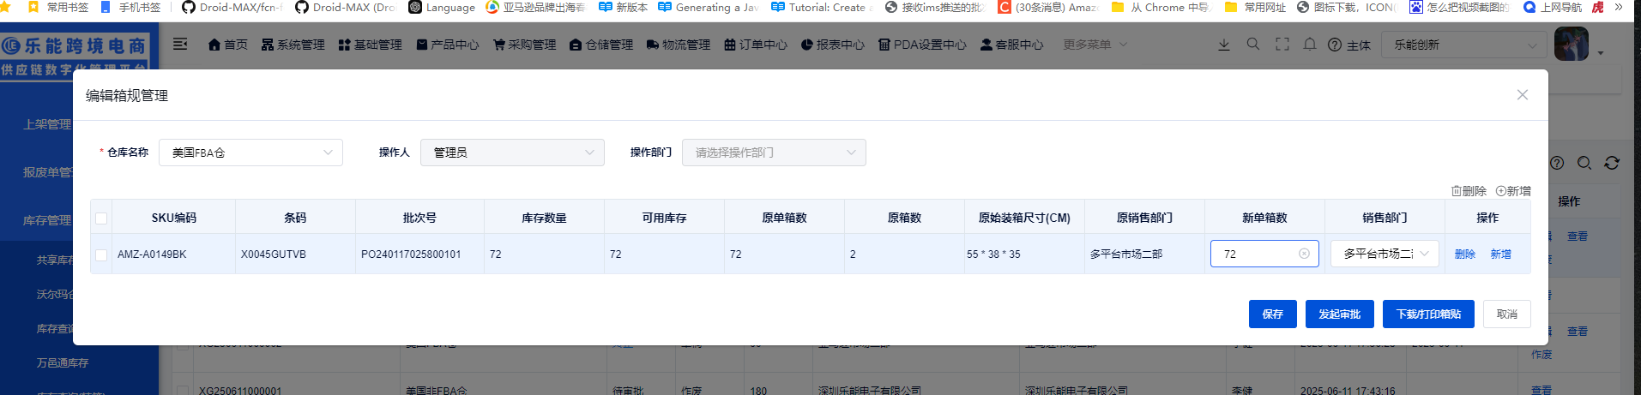1641x395 pixels.
Task: Open the Language bookmark
Action: [x=442, y=7]
